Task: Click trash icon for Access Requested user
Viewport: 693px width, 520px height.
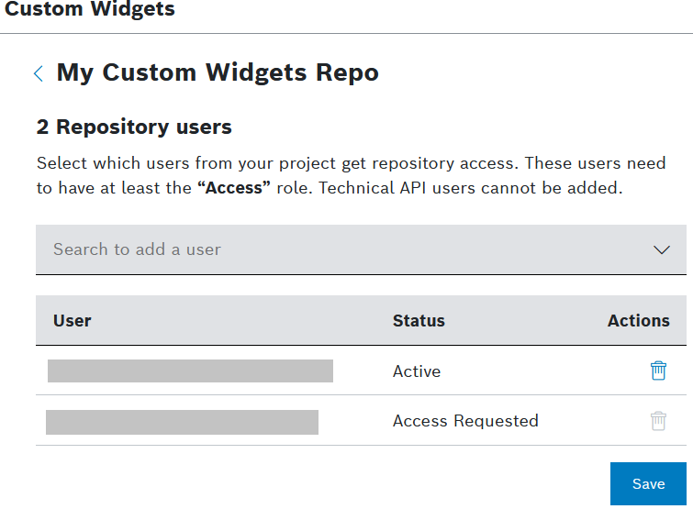Action: (x=658, y=421)
